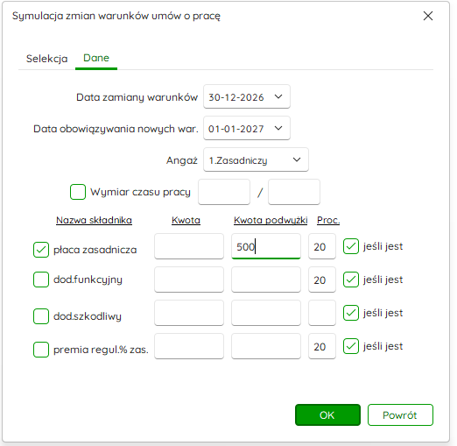Toggle jeśli jest for płaca zasadnicza
Screen dimensions: 457x446
pyautogui.click(x=351, y=246)
